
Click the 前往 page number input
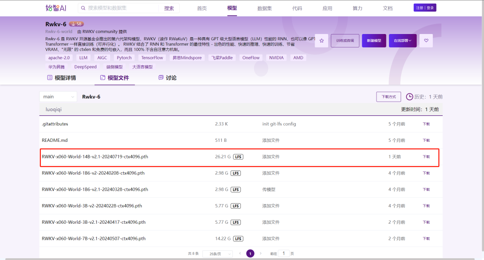coord(284,254)
